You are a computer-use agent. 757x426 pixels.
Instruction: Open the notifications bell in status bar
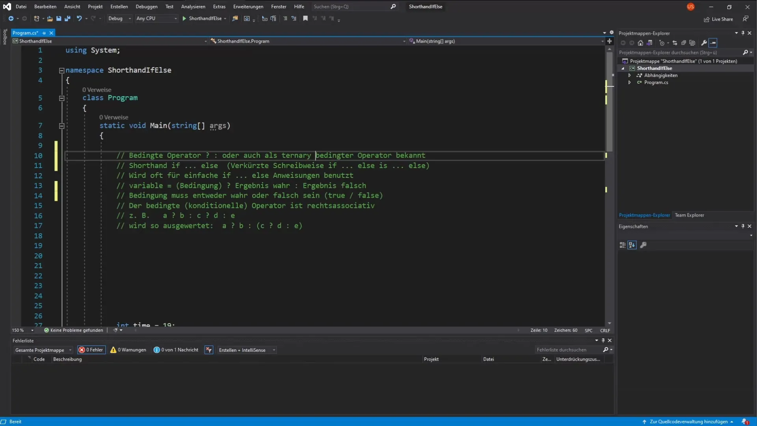pos(745,422)
